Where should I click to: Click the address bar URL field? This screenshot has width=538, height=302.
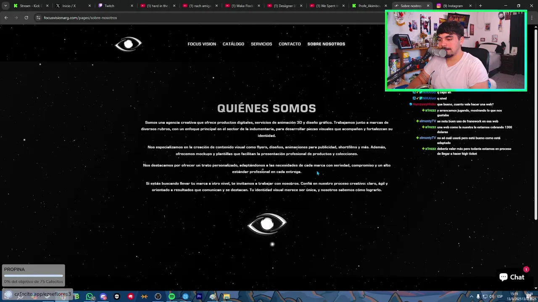tap(210, 18)
